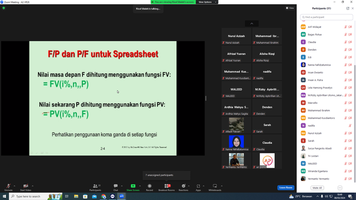Click the green Share Screen icon
Image resolution: width=356 pixels, height=200 pixels.
(133, 186)
